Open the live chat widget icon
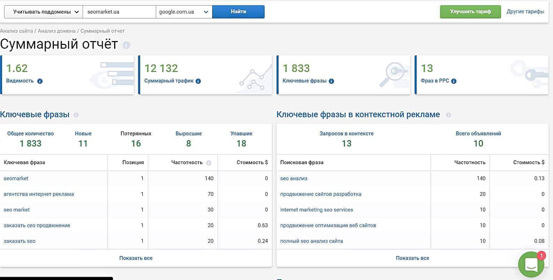This screenshot has height=280, width=553. [x=531, y=265]
